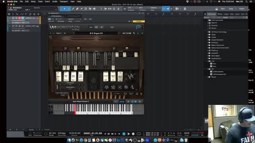The width and height of the screenshot is (255, 143).
Task: Click the highlighted red key on keyboard
Action: (x=75, y=109)
